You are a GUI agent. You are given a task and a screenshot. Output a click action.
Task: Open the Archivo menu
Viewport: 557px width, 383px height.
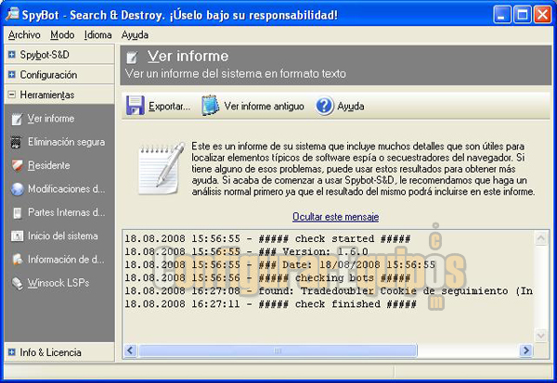tap(24, 35)
